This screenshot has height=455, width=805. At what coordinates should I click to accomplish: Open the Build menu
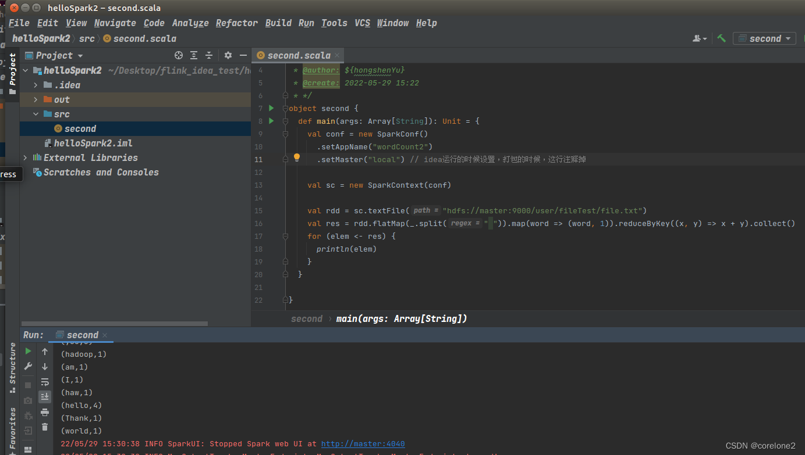278,23
